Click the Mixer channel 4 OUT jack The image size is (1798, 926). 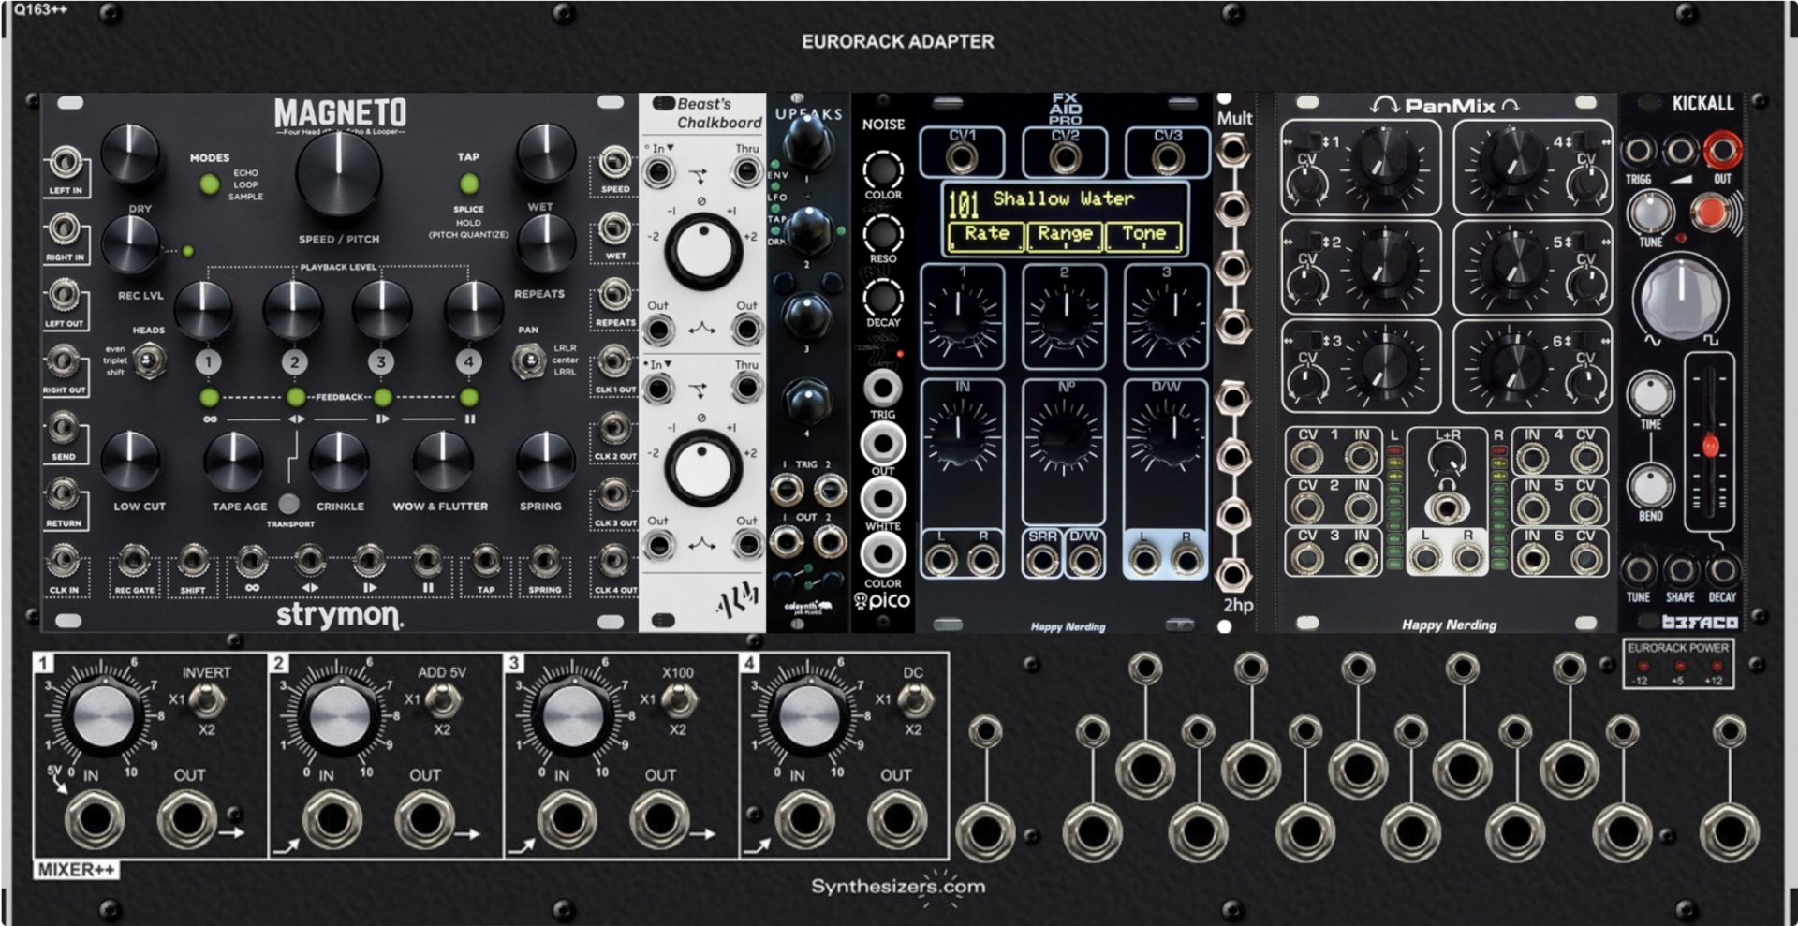coord(897,819)
